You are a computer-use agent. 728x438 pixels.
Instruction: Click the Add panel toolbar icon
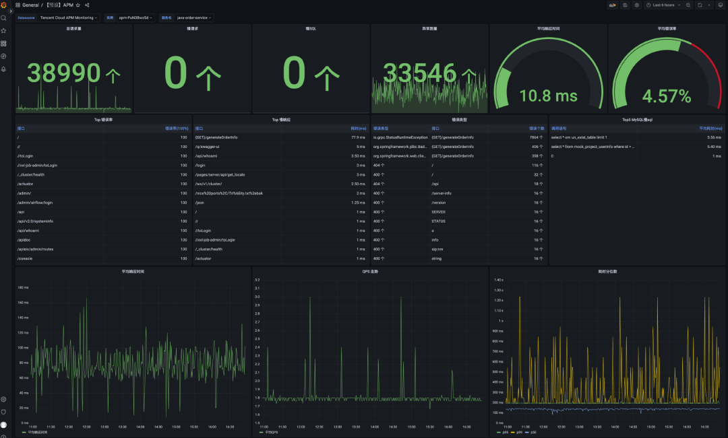612,5
